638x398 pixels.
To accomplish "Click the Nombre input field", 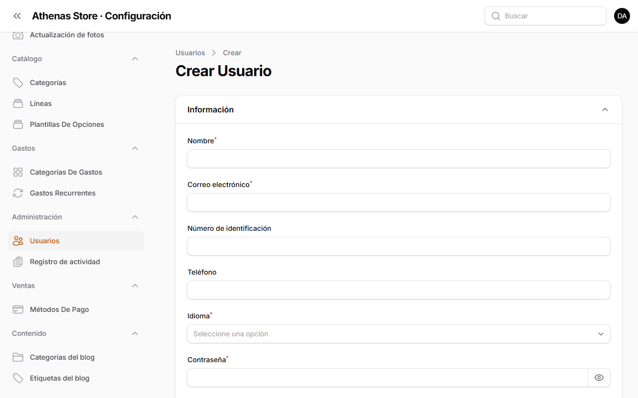I will 399,159.
